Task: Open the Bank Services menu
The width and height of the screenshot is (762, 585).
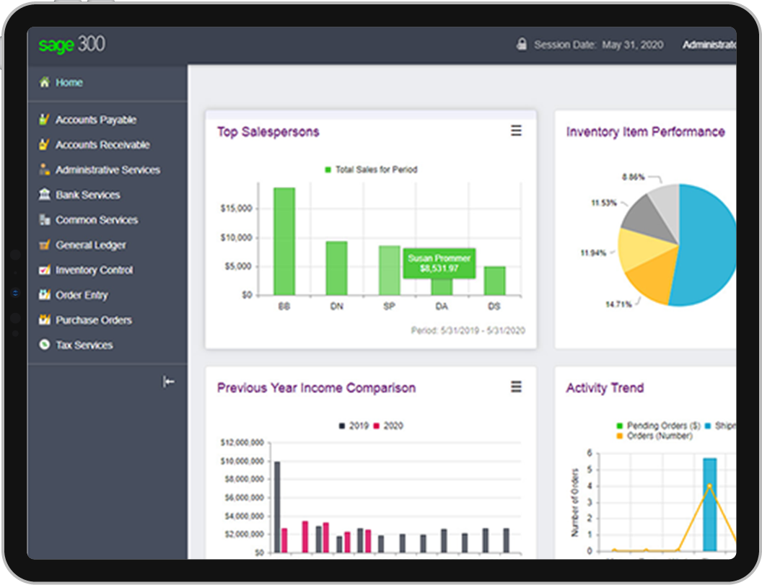Action: pyautogui.click(x=87, y=195)
